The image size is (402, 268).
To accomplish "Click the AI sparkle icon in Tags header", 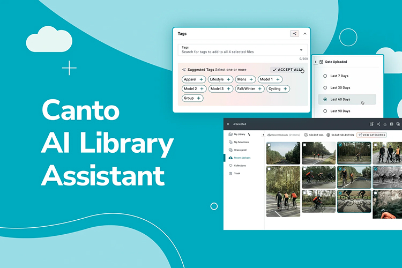I will coord(294,33).
